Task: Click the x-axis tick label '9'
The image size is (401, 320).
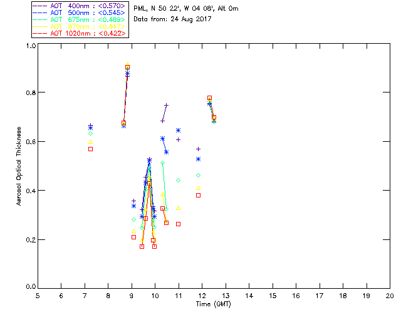Action: (x=132, y=296)
